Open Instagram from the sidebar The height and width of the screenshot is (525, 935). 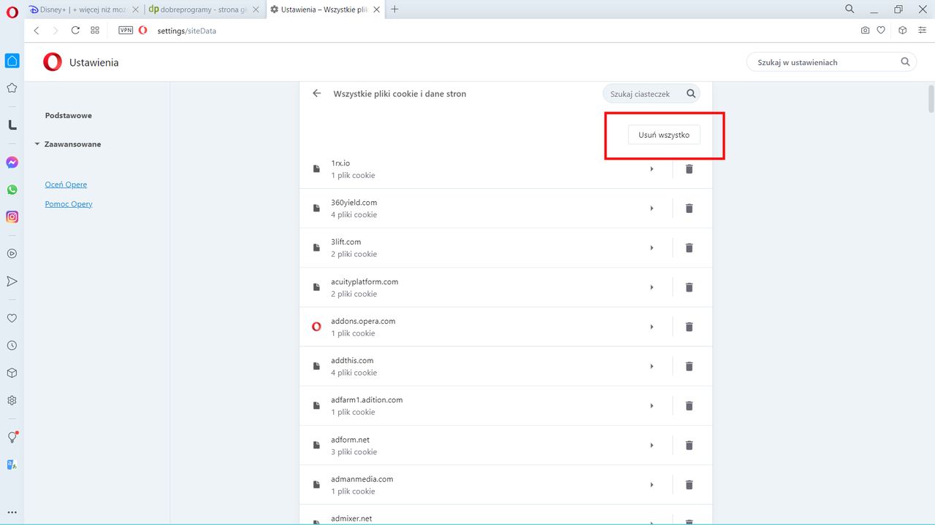tap(12, 217)
